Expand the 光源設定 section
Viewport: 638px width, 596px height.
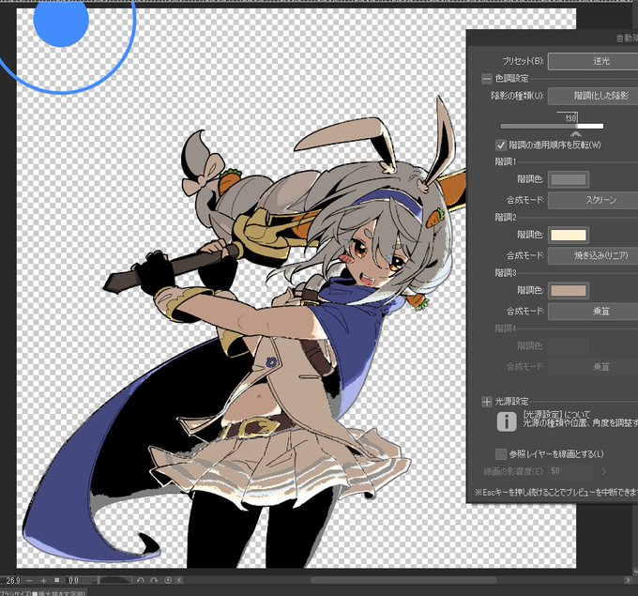point(487,402)
